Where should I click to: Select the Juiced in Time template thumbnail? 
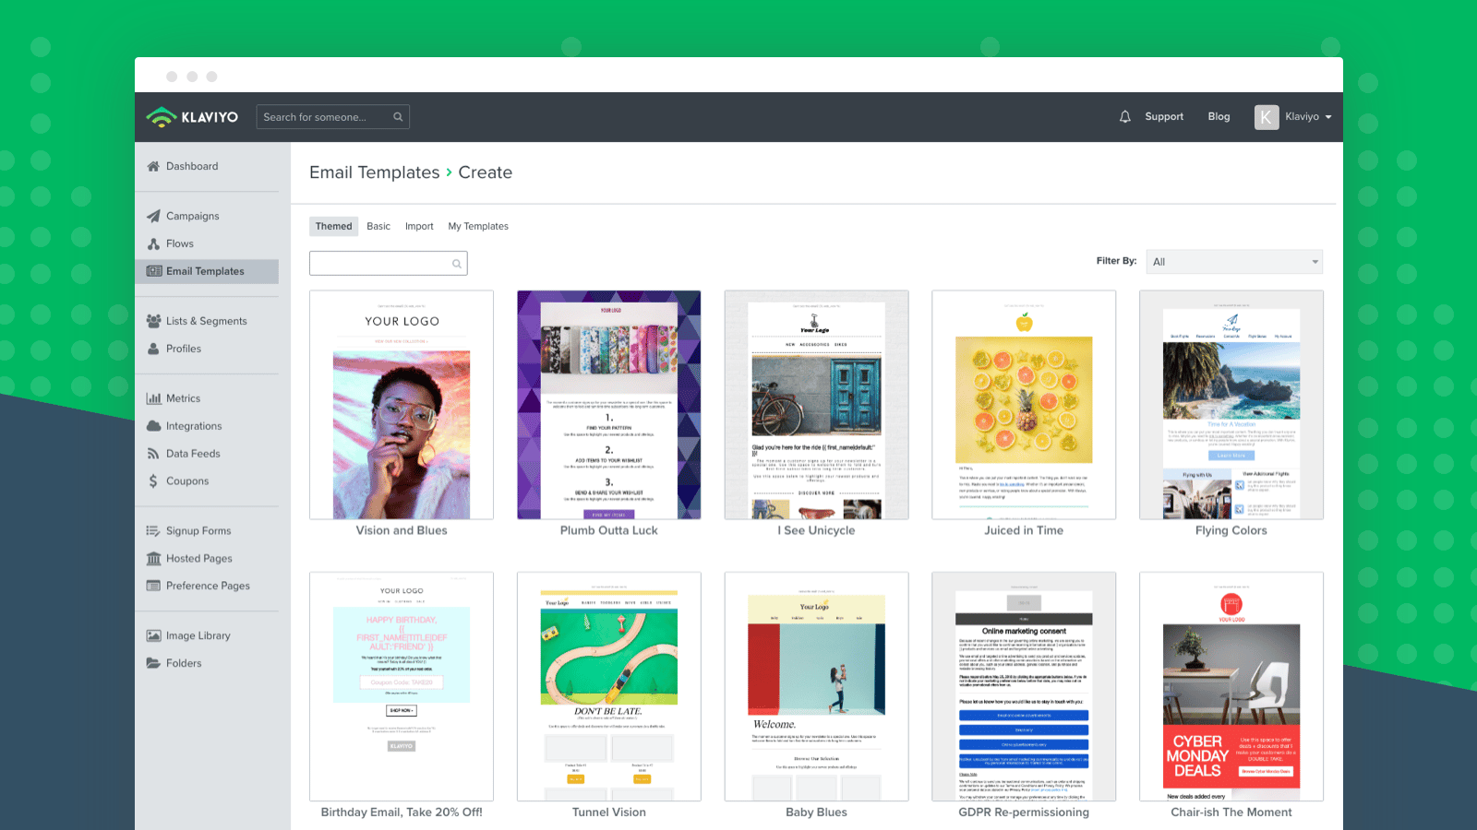(1024, 405)
